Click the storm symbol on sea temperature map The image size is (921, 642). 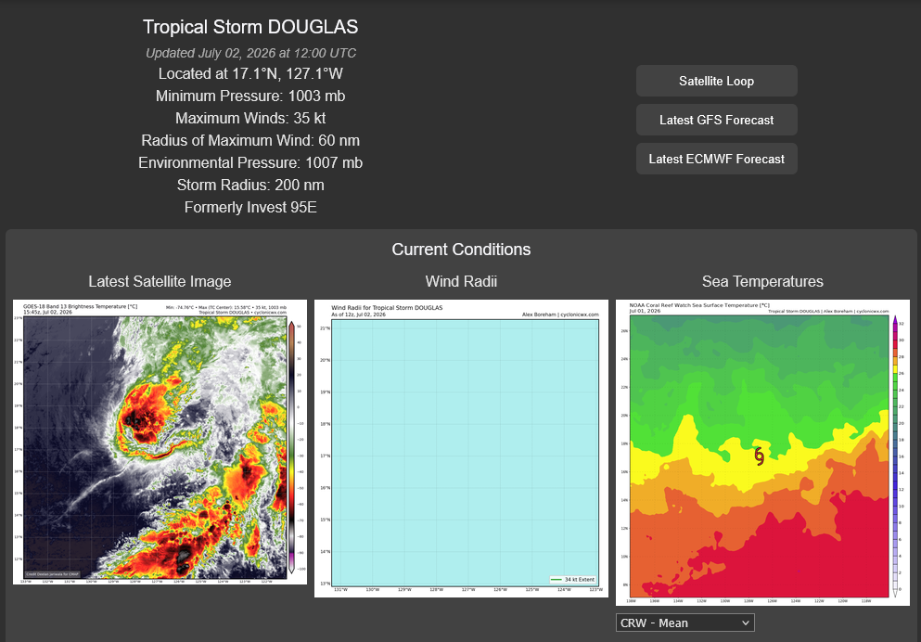pos(759,456)
